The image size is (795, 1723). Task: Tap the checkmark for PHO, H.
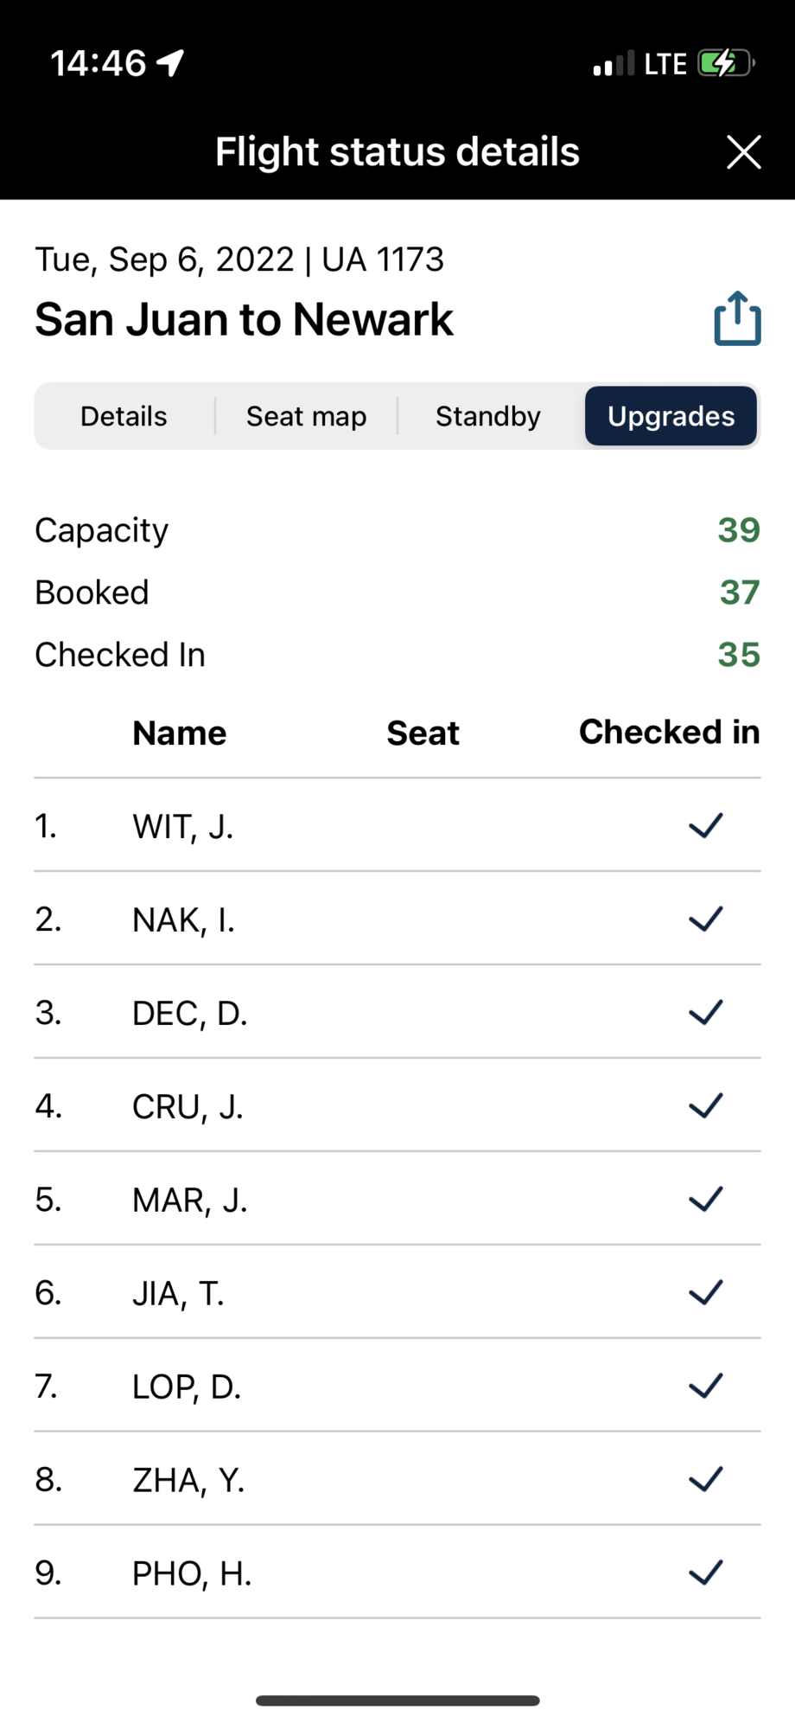coord(705,1572)
